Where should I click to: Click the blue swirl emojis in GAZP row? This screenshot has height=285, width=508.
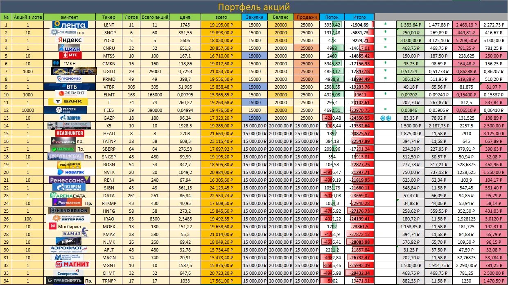(385, 118)
